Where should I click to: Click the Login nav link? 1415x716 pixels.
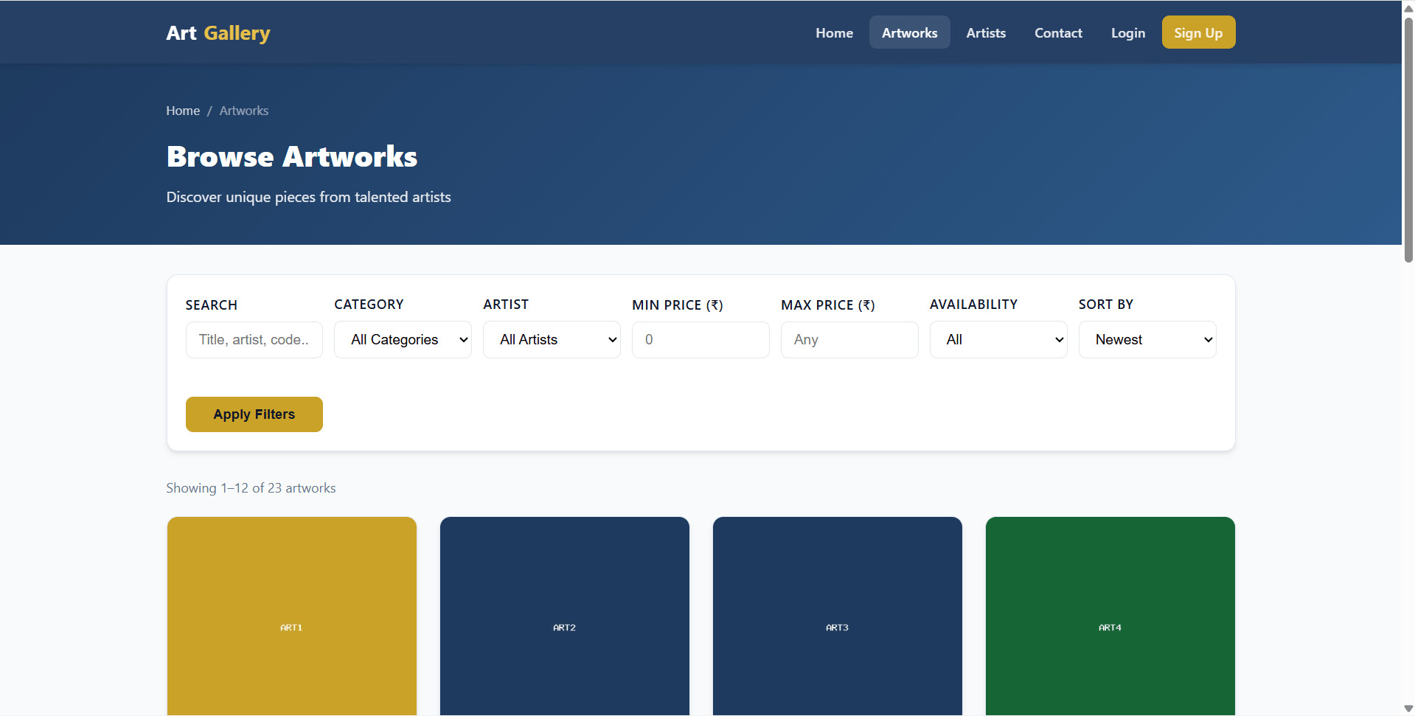(x=1128, y=33)
